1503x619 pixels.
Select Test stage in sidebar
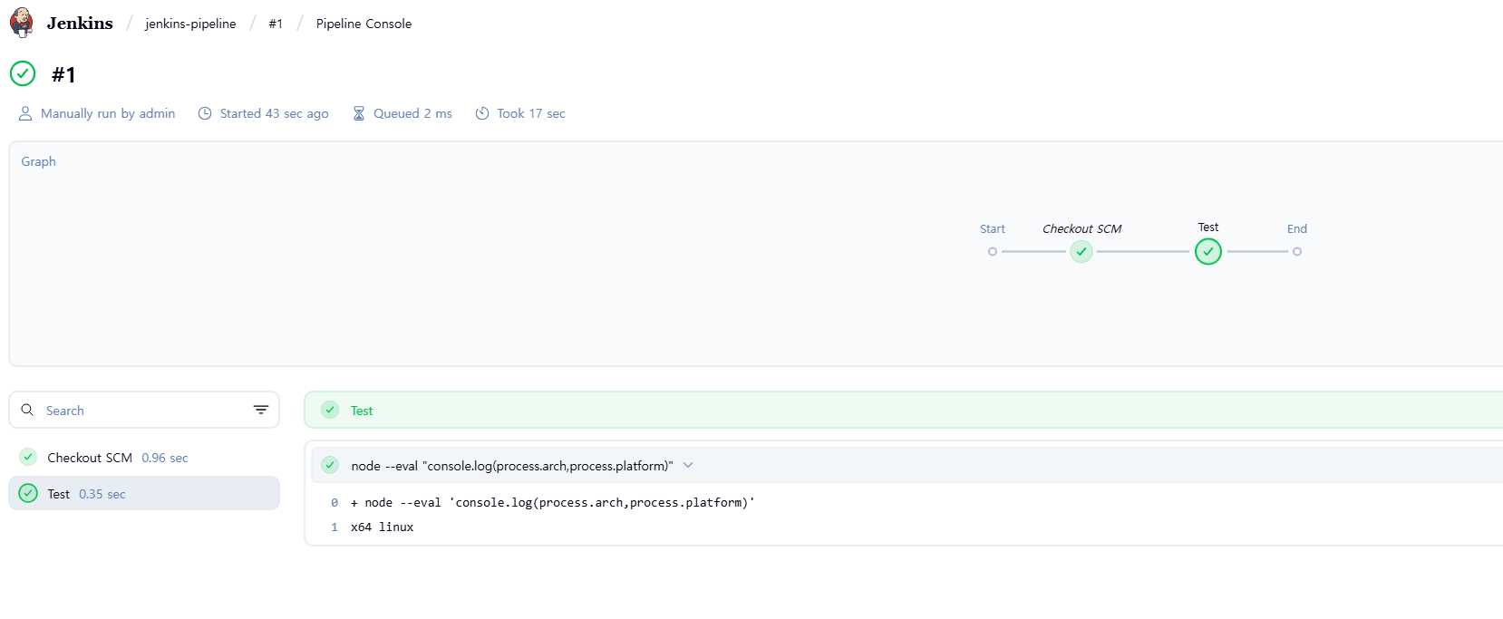tap(144, 494)
